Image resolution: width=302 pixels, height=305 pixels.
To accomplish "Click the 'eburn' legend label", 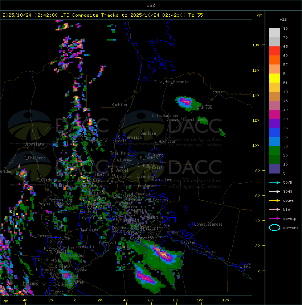I will (x=289, y=201).
